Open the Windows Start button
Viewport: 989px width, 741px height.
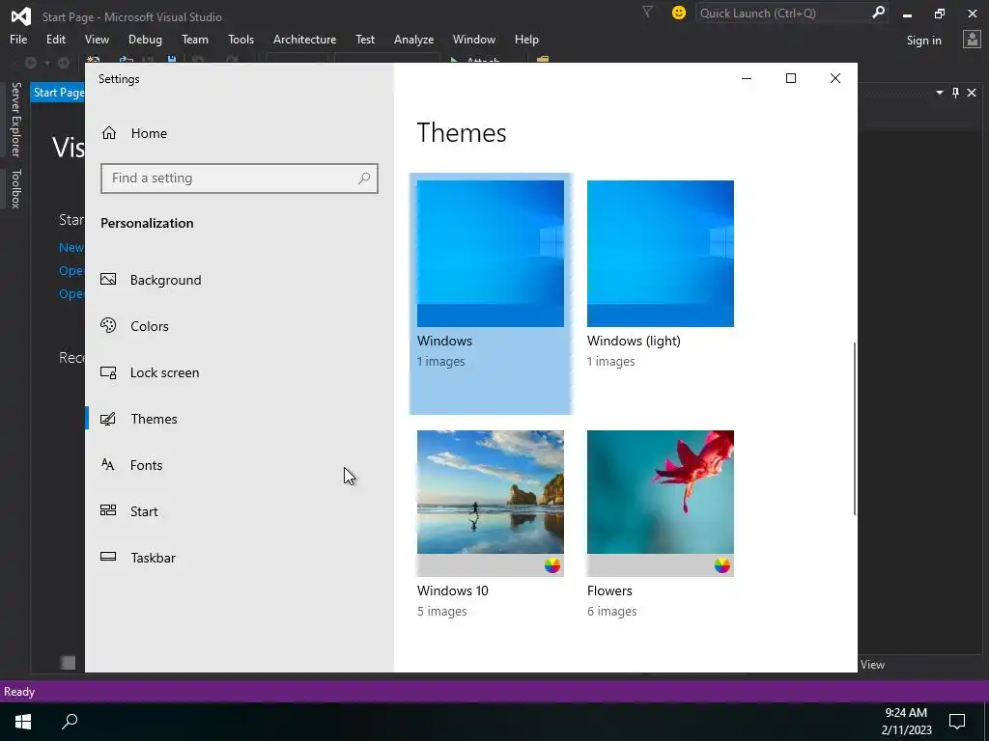(x=23, y=722)
